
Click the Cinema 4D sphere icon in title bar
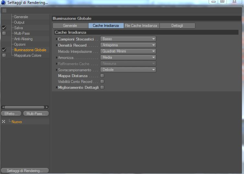click(3, 3)
